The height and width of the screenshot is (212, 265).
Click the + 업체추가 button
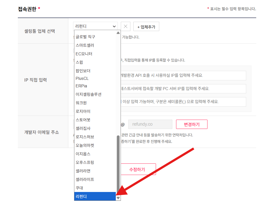tap(146, 27)
